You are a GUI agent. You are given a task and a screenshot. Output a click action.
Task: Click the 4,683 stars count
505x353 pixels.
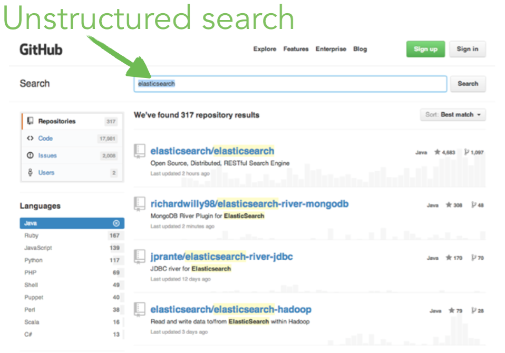pos(445,152)
